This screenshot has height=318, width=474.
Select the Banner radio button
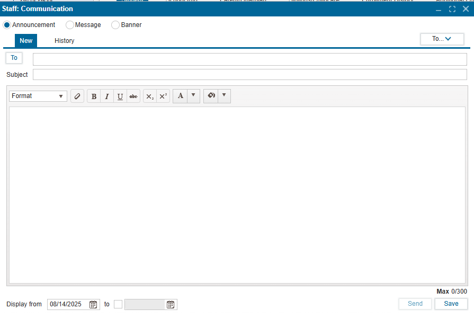click(x=115, y=25)
